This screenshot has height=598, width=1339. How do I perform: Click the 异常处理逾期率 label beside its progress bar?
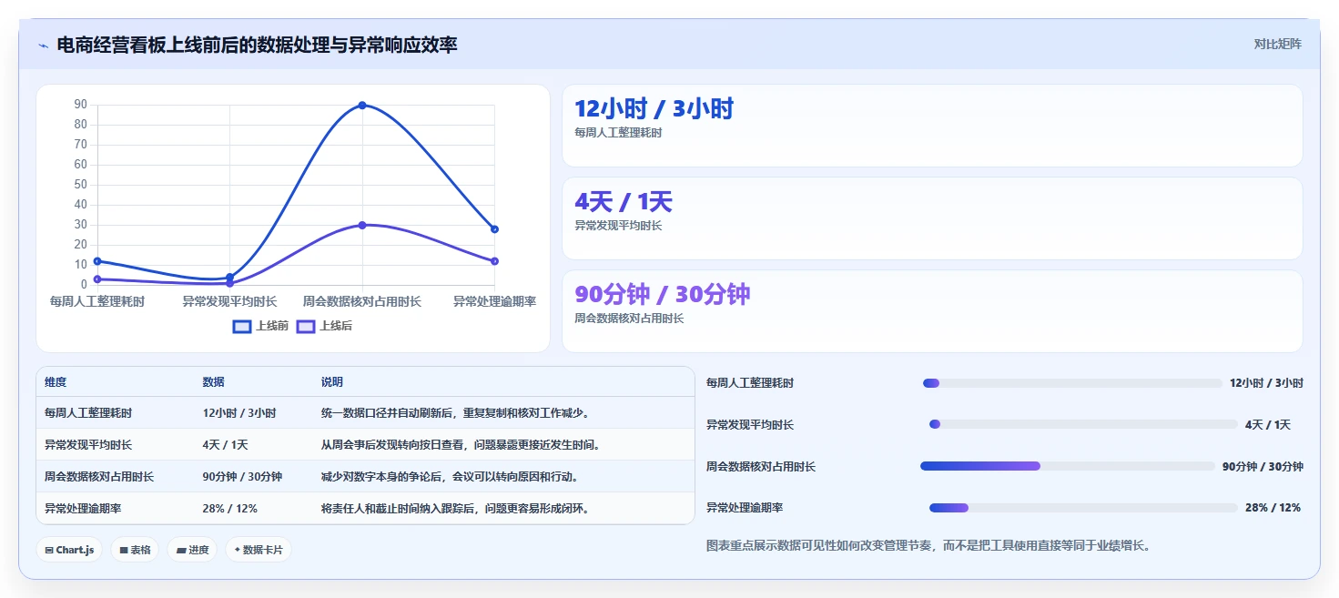tap(745, 508)
